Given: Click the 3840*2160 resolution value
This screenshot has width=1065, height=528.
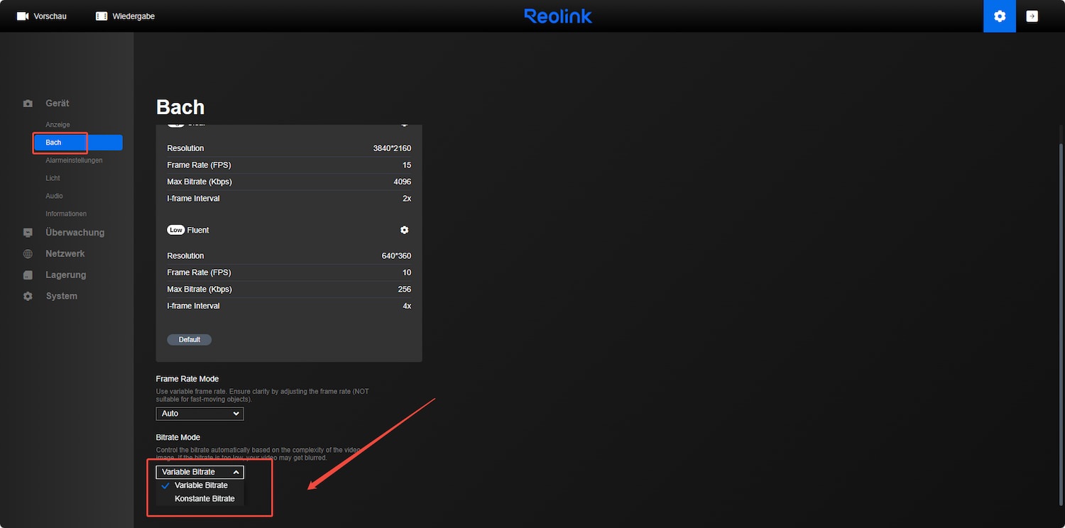Looking at the screenshot, I should coord(392,148).
